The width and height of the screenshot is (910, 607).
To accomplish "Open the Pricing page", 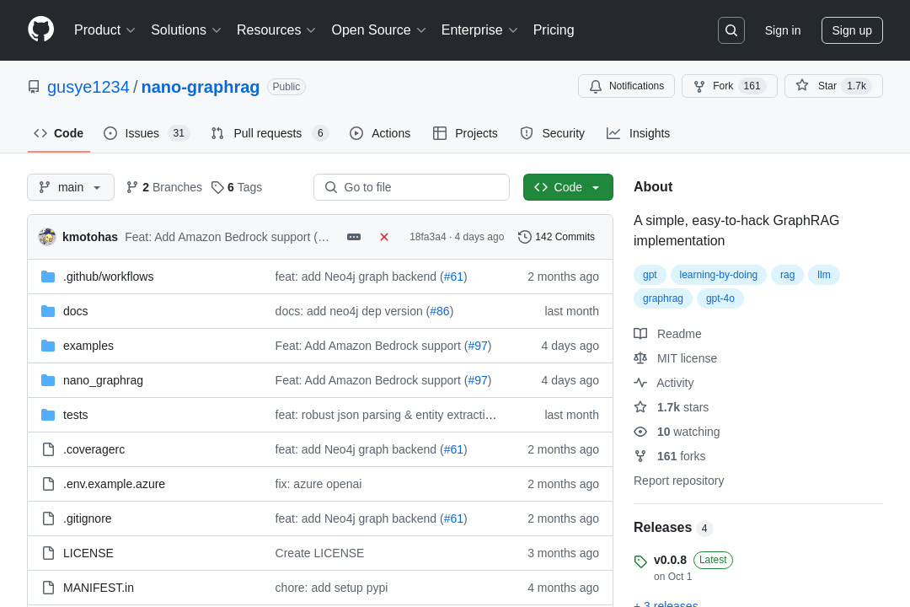I will point(554,30).
